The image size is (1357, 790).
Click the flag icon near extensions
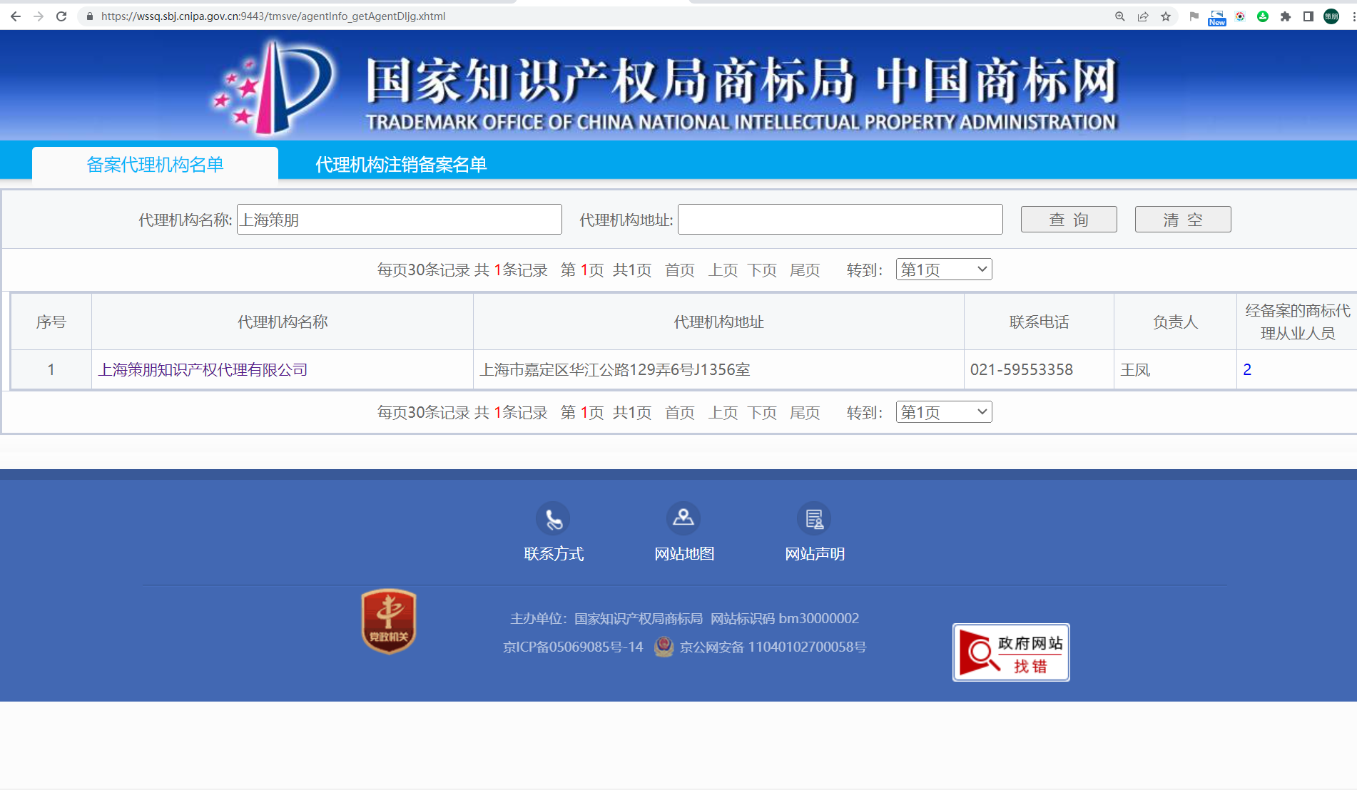click(1194, 16)
